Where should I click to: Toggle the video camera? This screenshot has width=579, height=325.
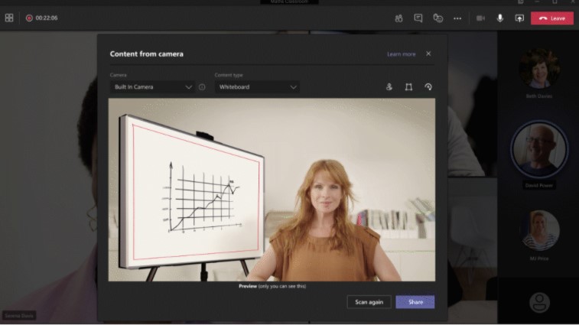pos(480,18)
